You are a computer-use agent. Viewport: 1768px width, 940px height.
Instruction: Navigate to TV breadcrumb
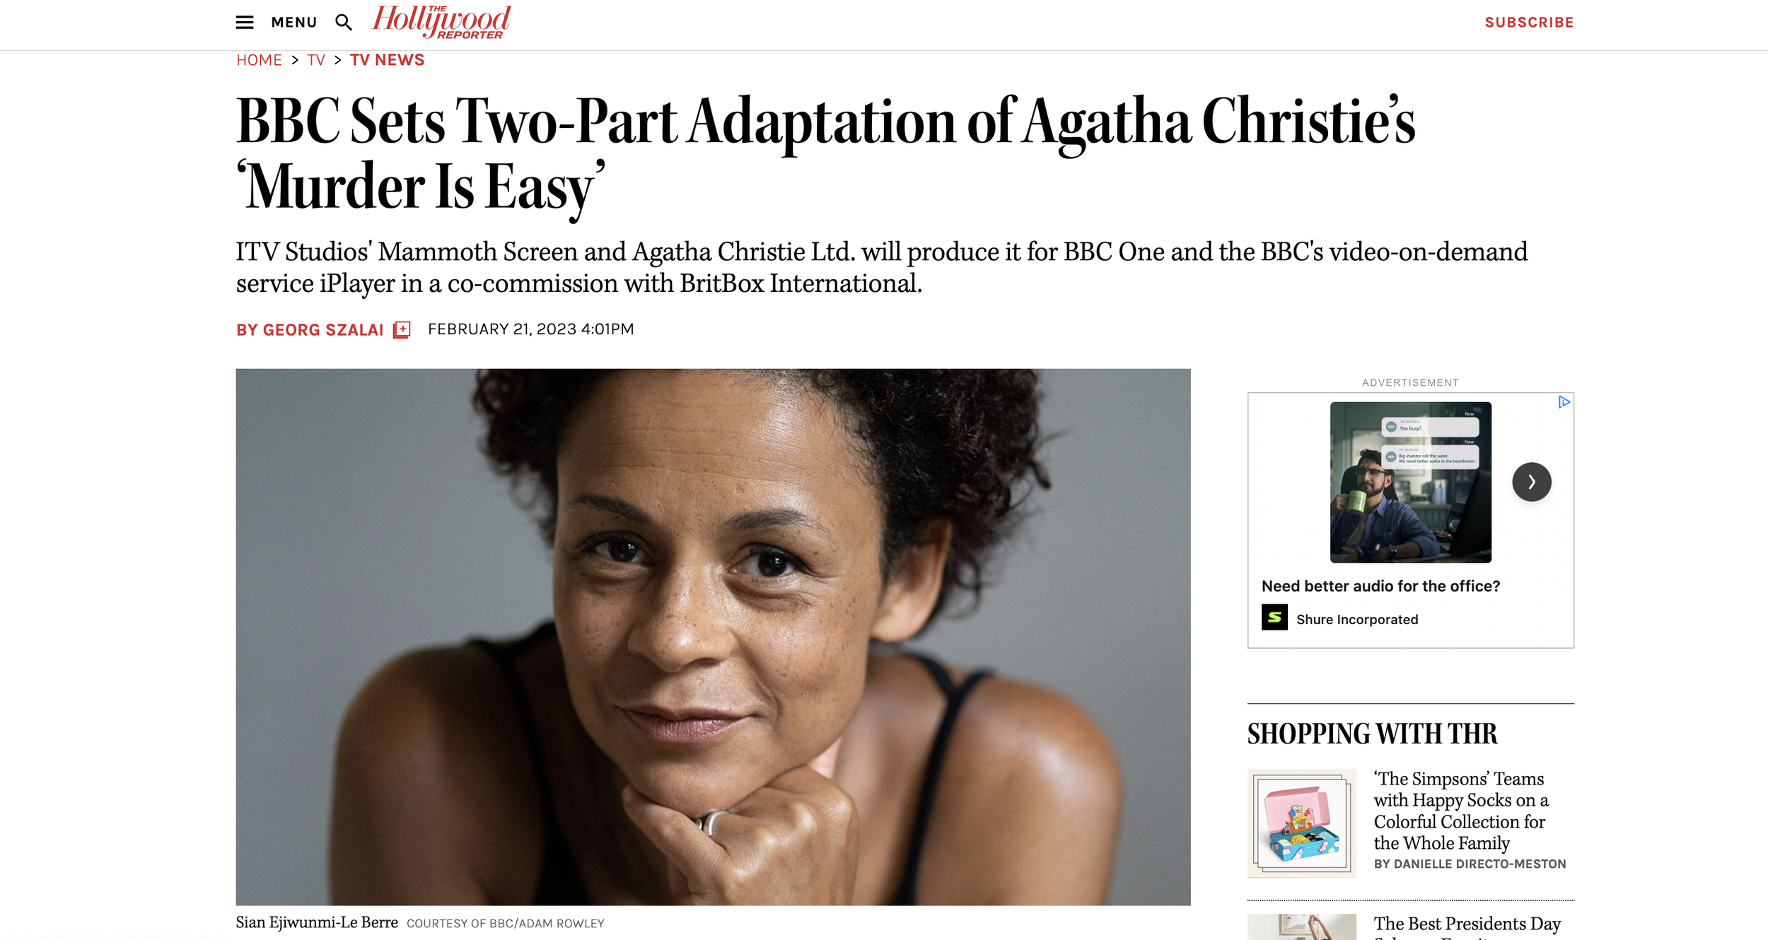pos(316,60)
